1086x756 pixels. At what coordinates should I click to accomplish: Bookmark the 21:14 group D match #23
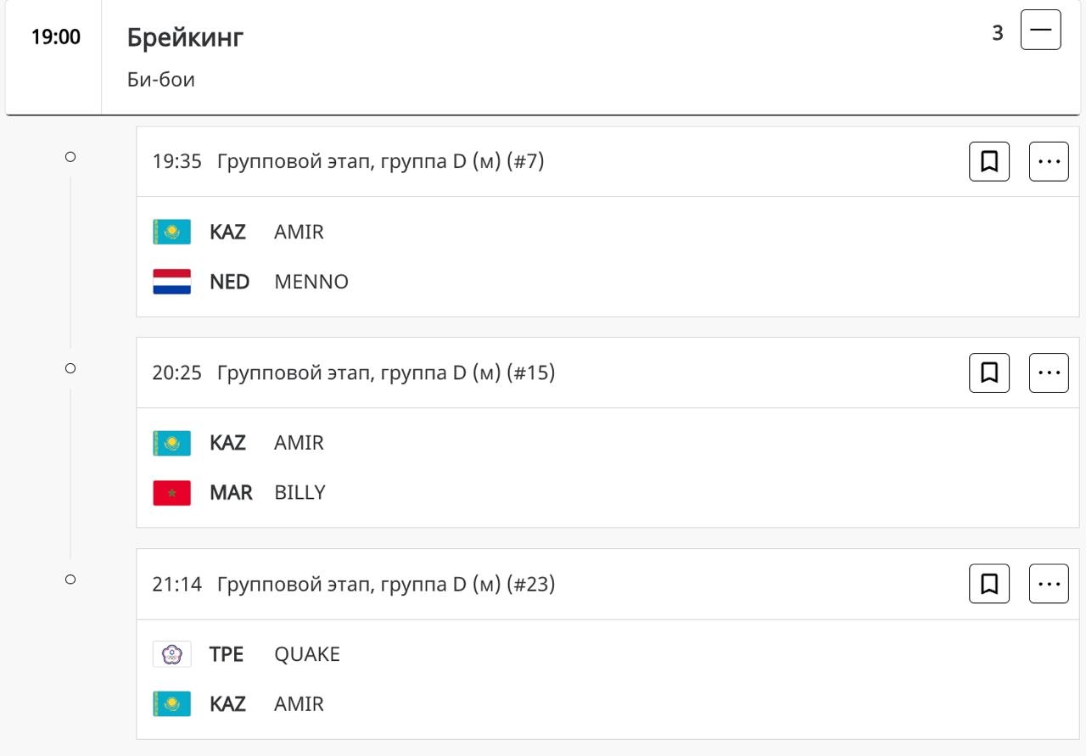[989, 584]
